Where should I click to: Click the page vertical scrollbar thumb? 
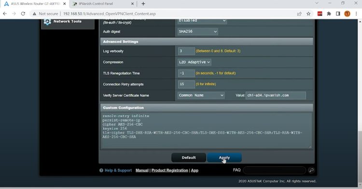(360, 157)
